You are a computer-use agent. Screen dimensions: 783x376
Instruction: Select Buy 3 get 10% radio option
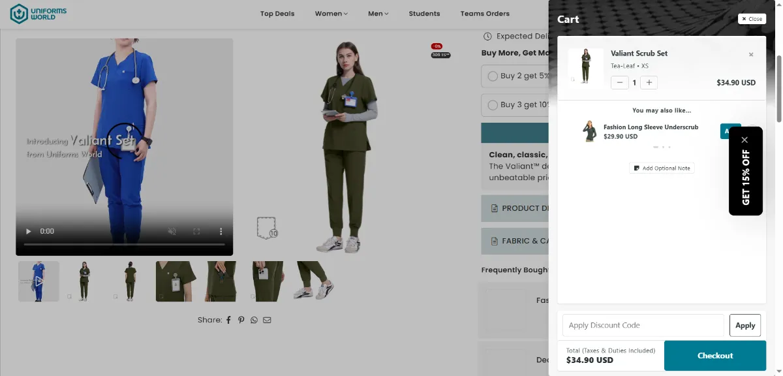click(x=493, y=104)
